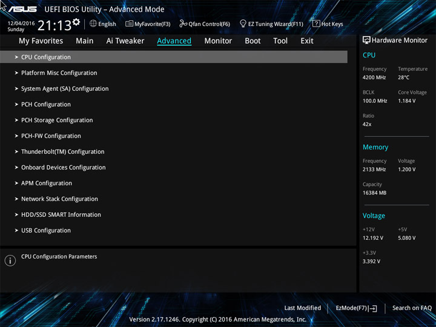This screenshot has width=436, height=327.
Task: Go to Ai Tweaker tab
Action: 125,41
